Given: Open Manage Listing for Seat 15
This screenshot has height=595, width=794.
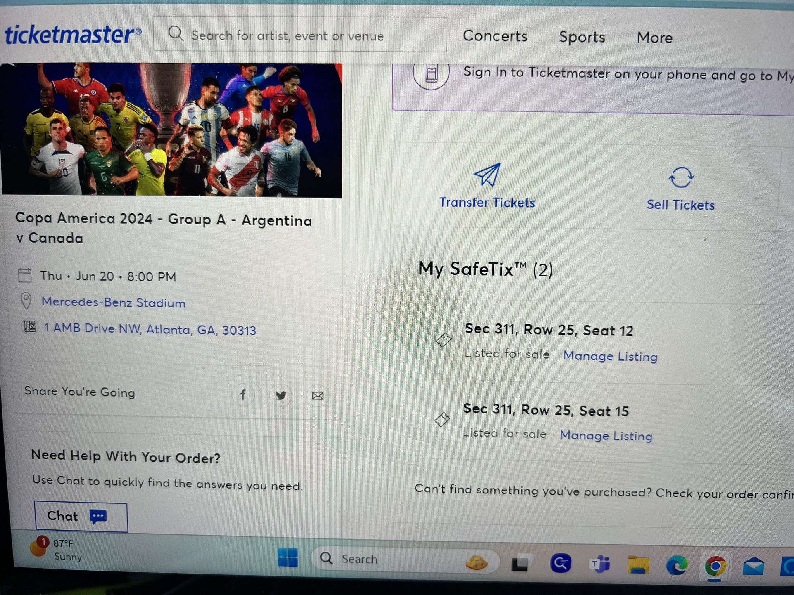Looking at the screenshot, I should click(x=606, y=435).
